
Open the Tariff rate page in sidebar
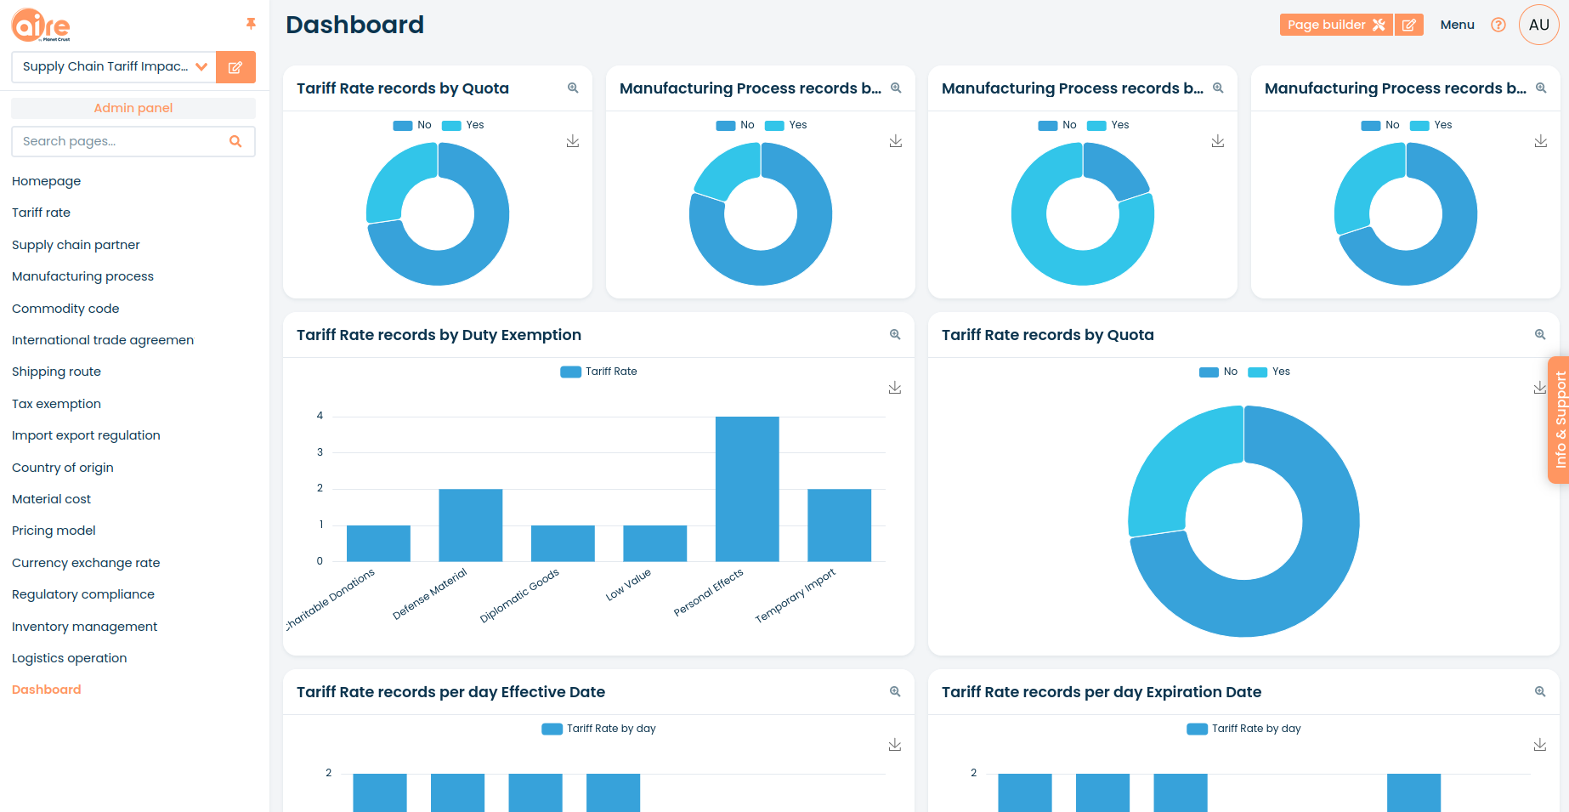point(41,213)
